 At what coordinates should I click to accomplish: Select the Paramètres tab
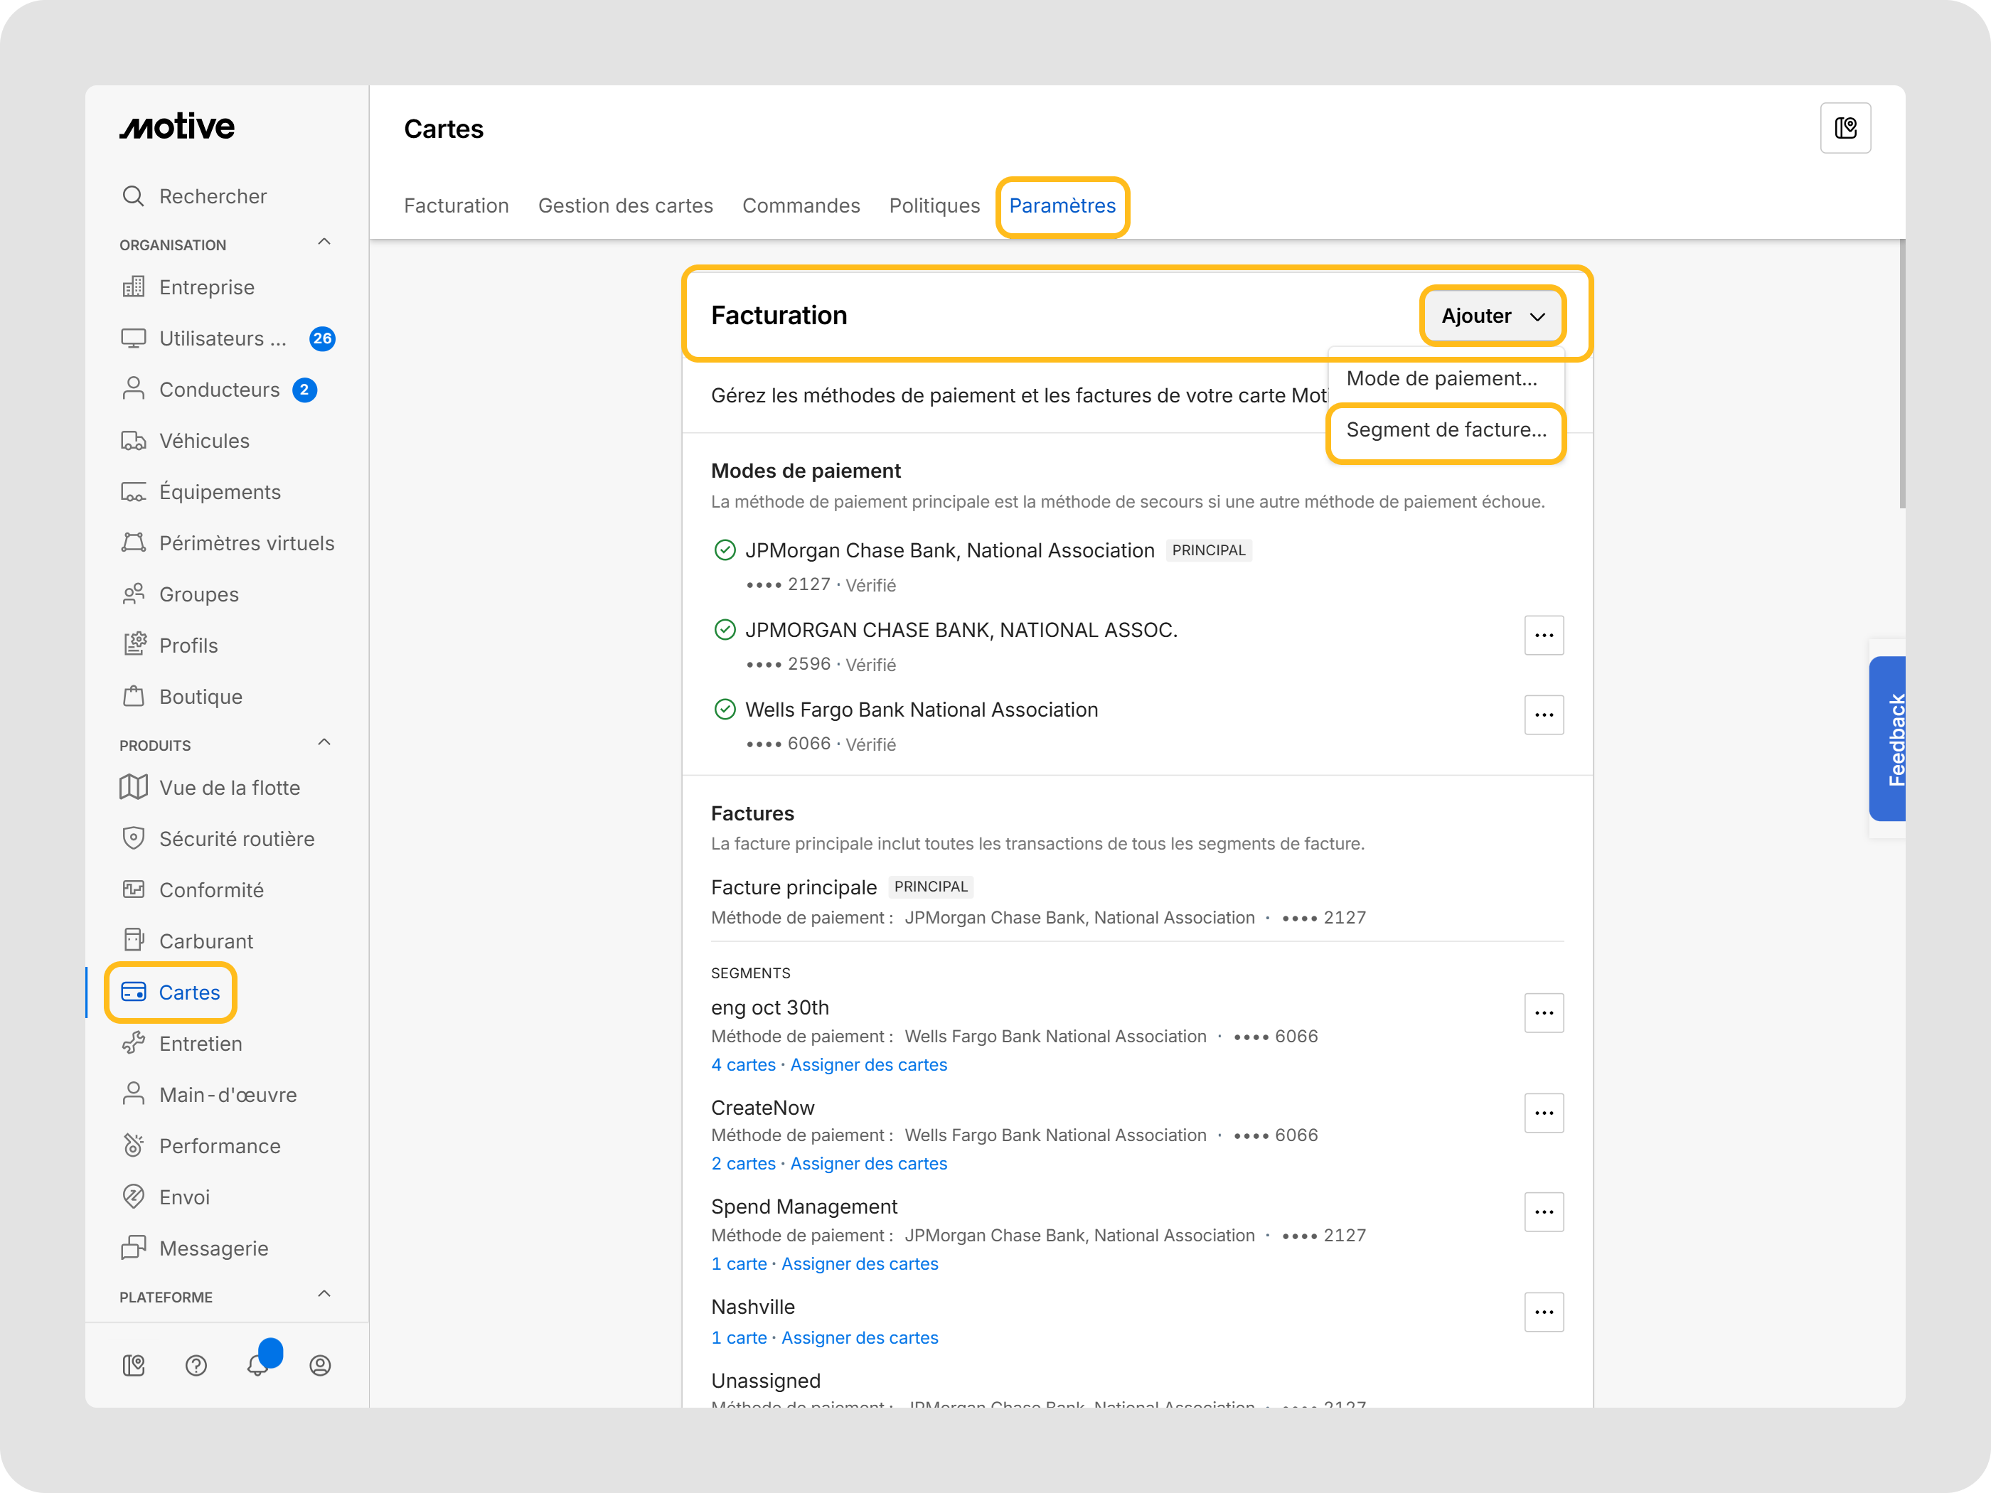[x=1062, y=205]
